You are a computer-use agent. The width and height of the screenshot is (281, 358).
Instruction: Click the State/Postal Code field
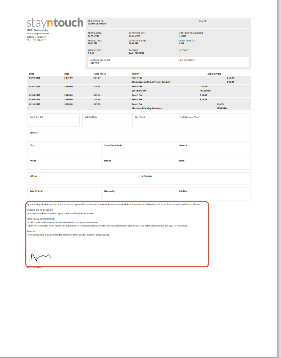pyautogui.click(x=139, y=148)
